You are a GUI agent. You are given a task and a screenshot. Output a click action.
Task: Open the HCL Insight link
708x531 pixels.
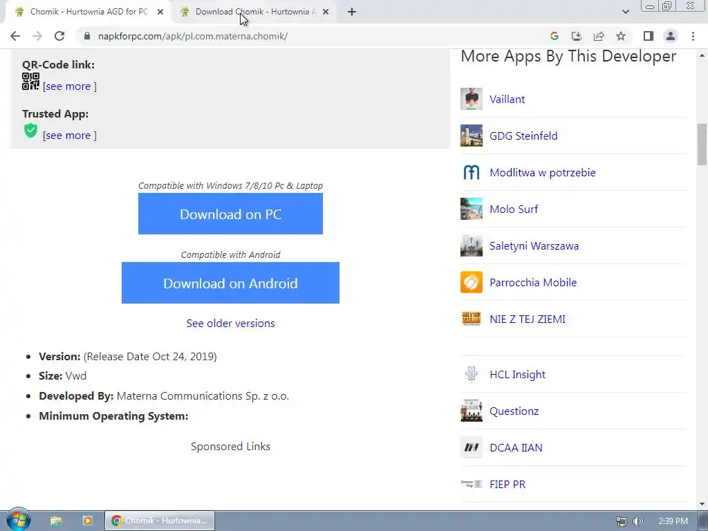point(517,374)
